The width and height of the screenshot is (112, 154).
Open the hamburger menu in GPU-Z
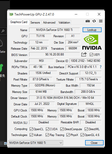[x=101, y=21]
